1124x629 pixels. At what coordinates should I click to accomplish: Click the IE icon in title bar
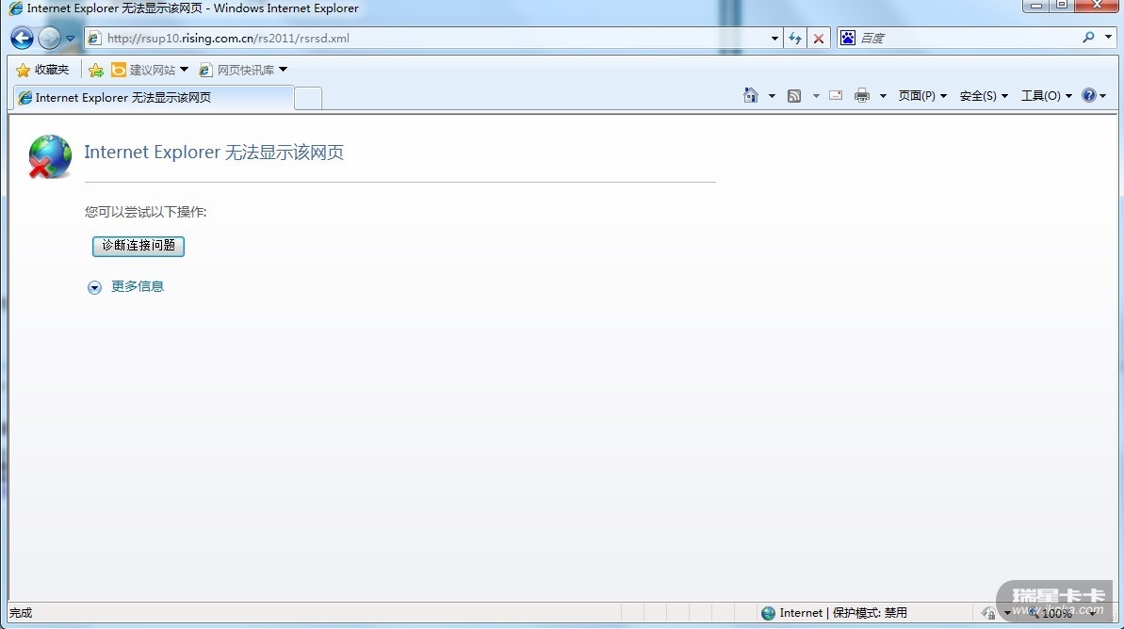coord(15,8)
